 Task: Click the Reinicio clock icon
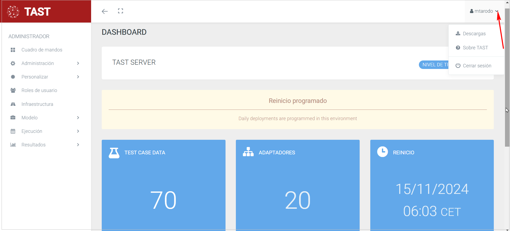pos(382,152)
